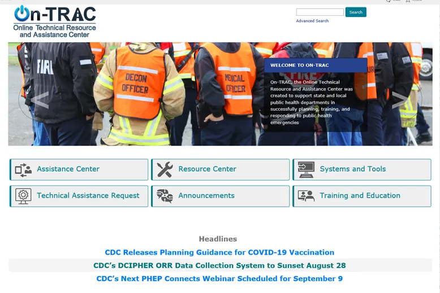
Task: Open the Systems and Tools link
Action: point(353,169)
